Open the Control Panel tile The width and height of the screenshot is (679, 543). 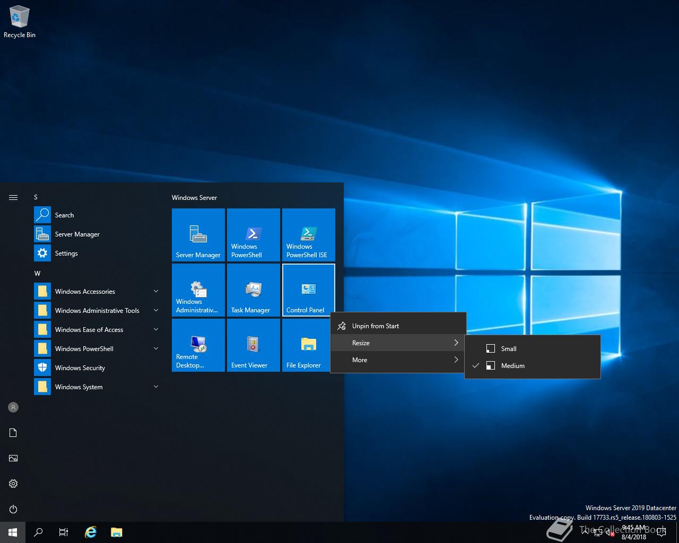coord(309,290)
